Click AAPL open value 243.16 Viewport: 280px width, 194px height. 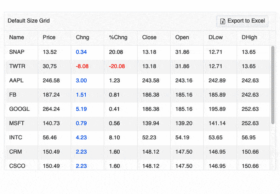184,80
